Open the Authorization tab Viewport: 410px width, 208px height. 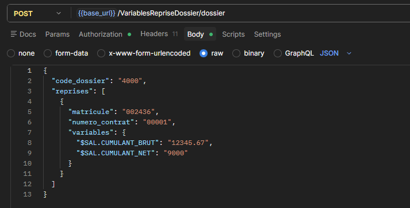(x=105, y=34)
